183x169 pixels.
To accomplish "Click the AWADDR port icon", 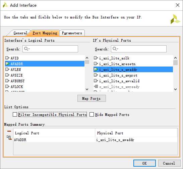I will click(x=7, y=64).
